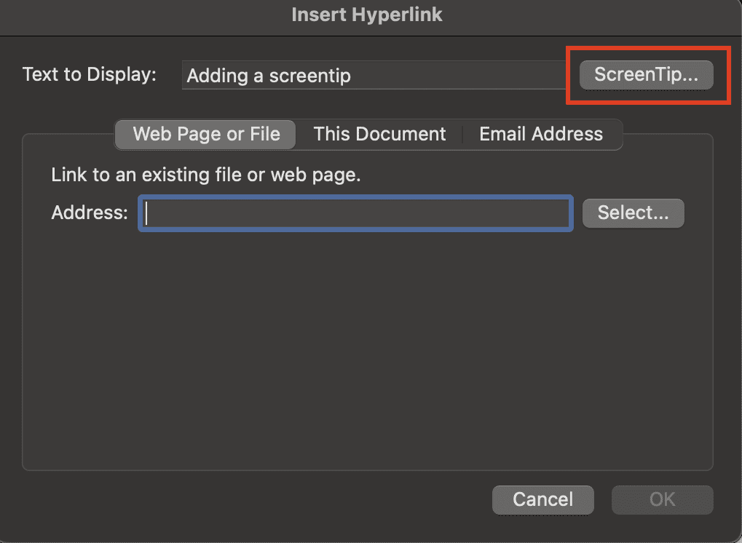Open This Document linking options
742x543 pixels.
[x=379, y=134]
